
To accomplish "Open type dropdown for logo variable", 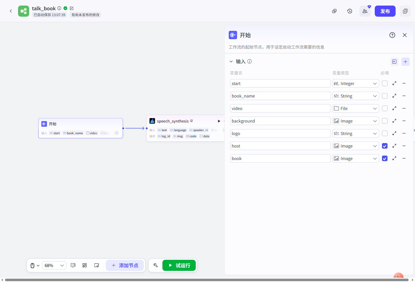I will pos(356,133).
